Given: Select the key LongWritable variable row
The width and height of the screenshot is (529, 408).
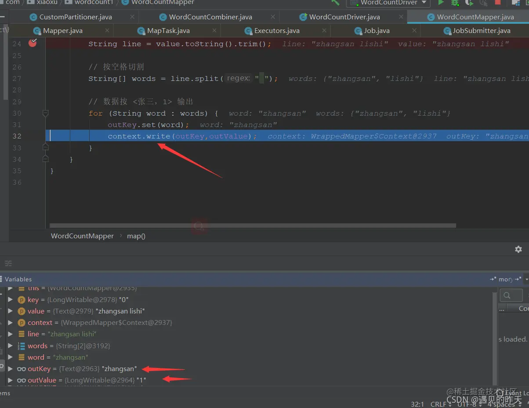Looking at the screenshot, I should (246, 299).
